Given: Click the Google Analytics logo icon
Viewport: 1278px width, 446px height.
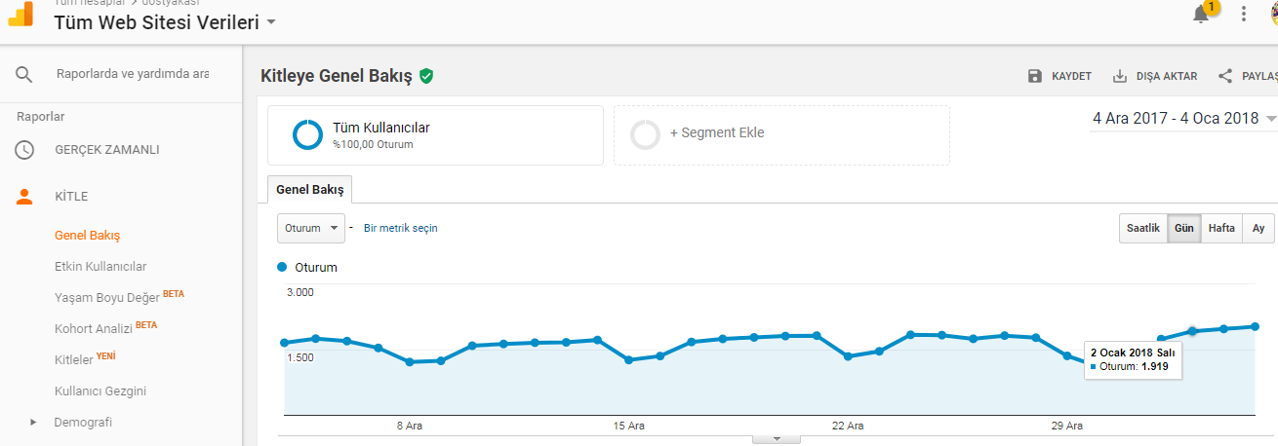Looking at the screenshot, I should coord(20,16).
